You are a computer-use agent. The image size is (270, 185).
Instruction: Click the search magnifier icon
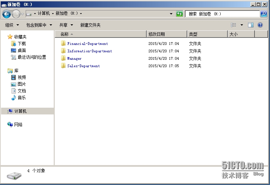pos(264,14)
